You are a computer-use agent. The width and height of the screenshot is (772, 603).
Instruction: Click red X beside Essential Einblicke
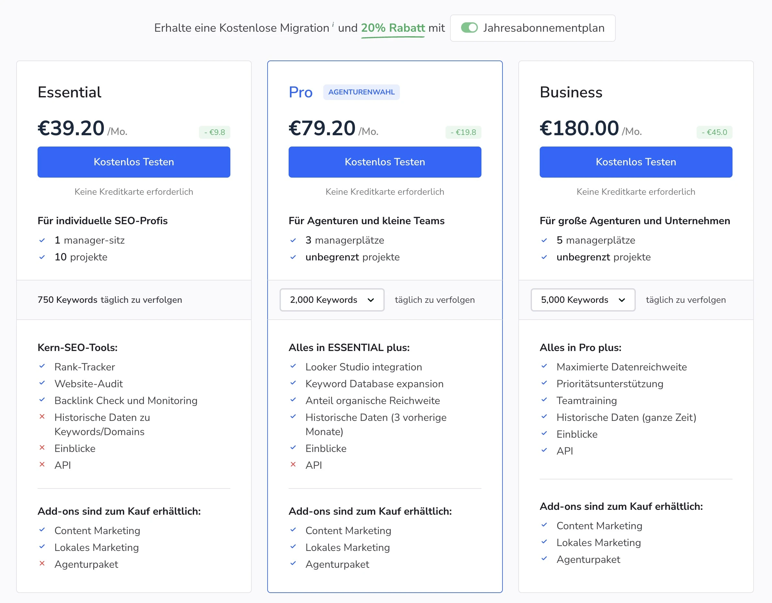coord(42,447)
